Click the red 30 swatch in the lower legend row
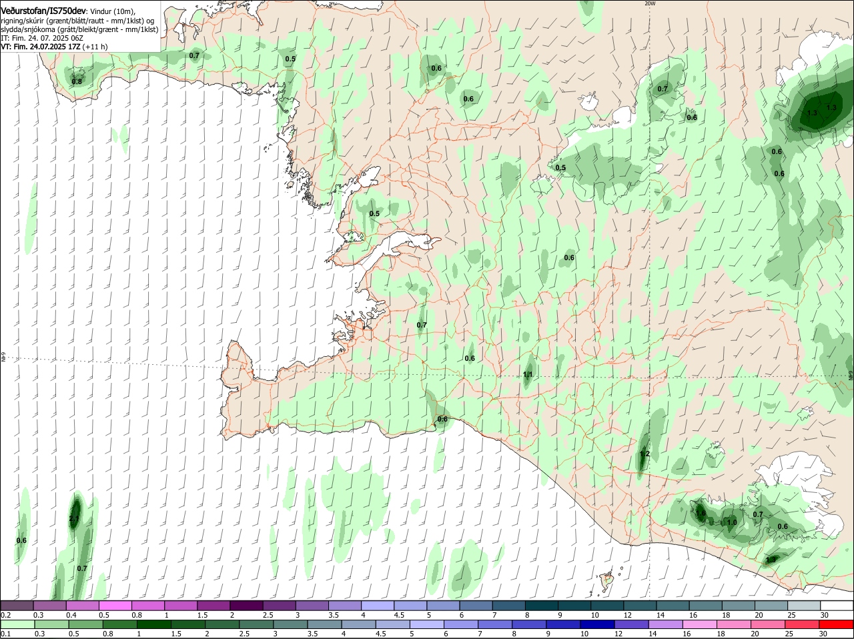The image size is (854, 639). 837,624
